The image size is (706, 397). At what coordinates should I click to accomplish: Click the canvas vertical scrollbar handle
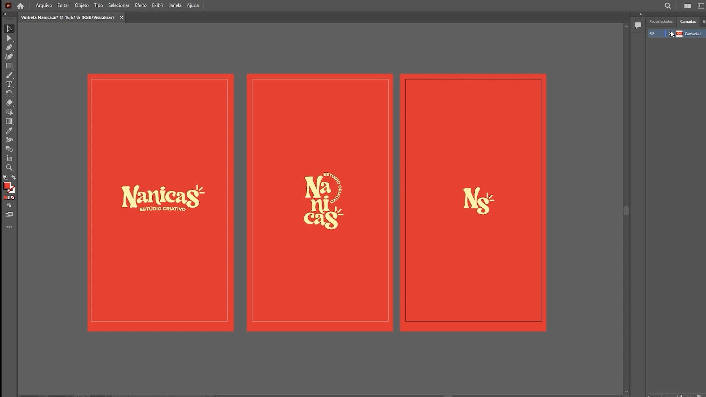tap(626, 211)
